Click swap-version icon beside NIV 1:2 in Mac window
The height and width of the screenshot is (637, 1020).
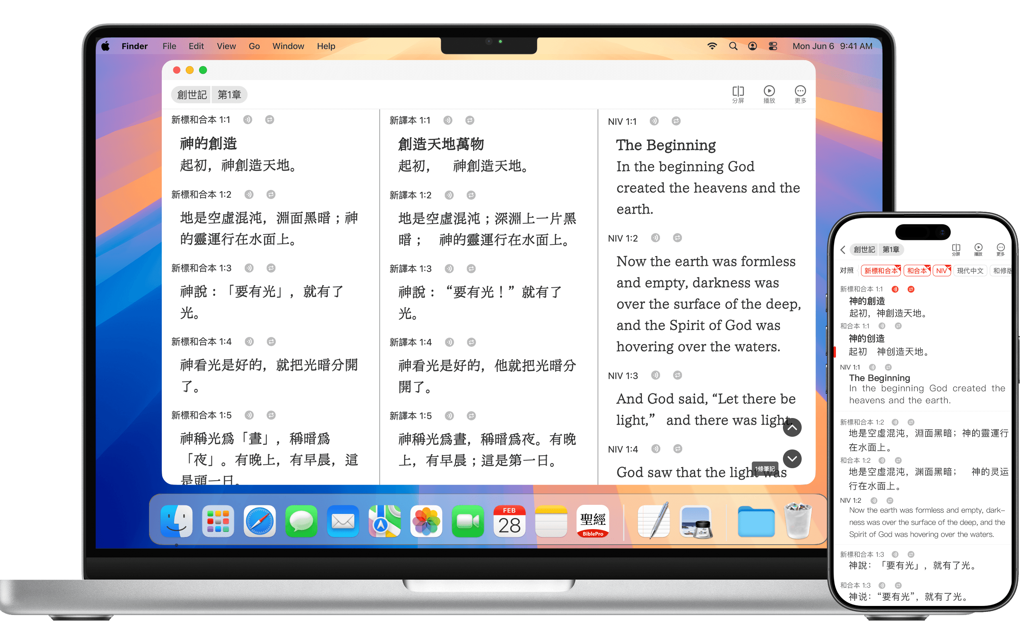tap(677, 238)
